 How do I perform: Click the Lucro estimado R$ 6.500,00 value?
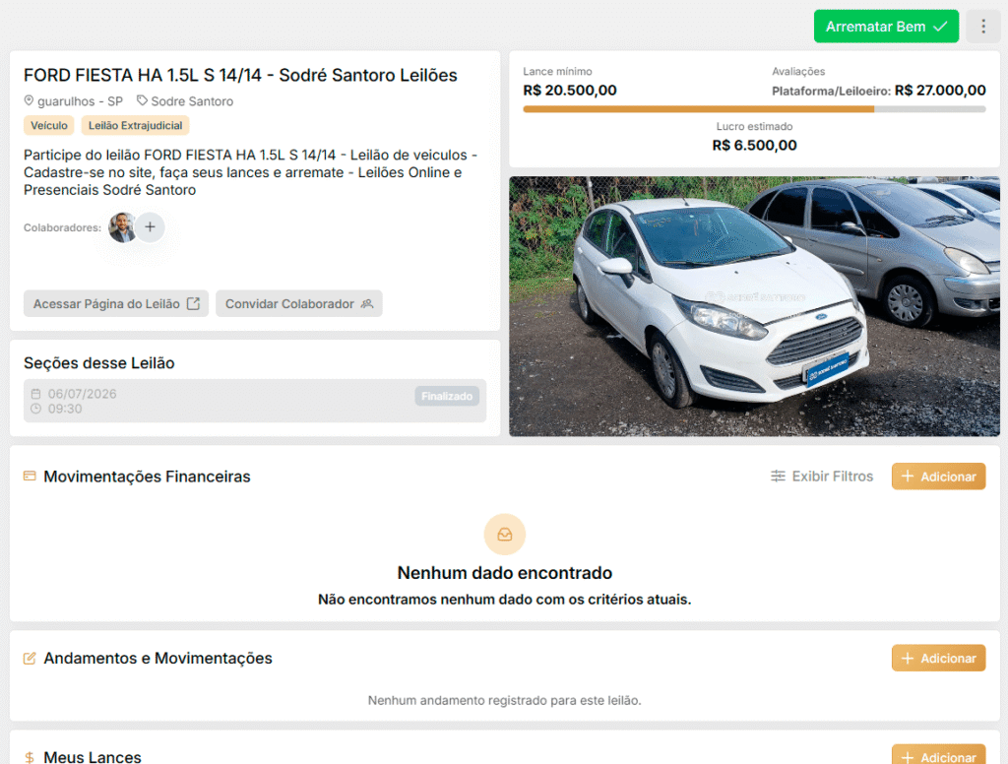click(x=754, y=146)
